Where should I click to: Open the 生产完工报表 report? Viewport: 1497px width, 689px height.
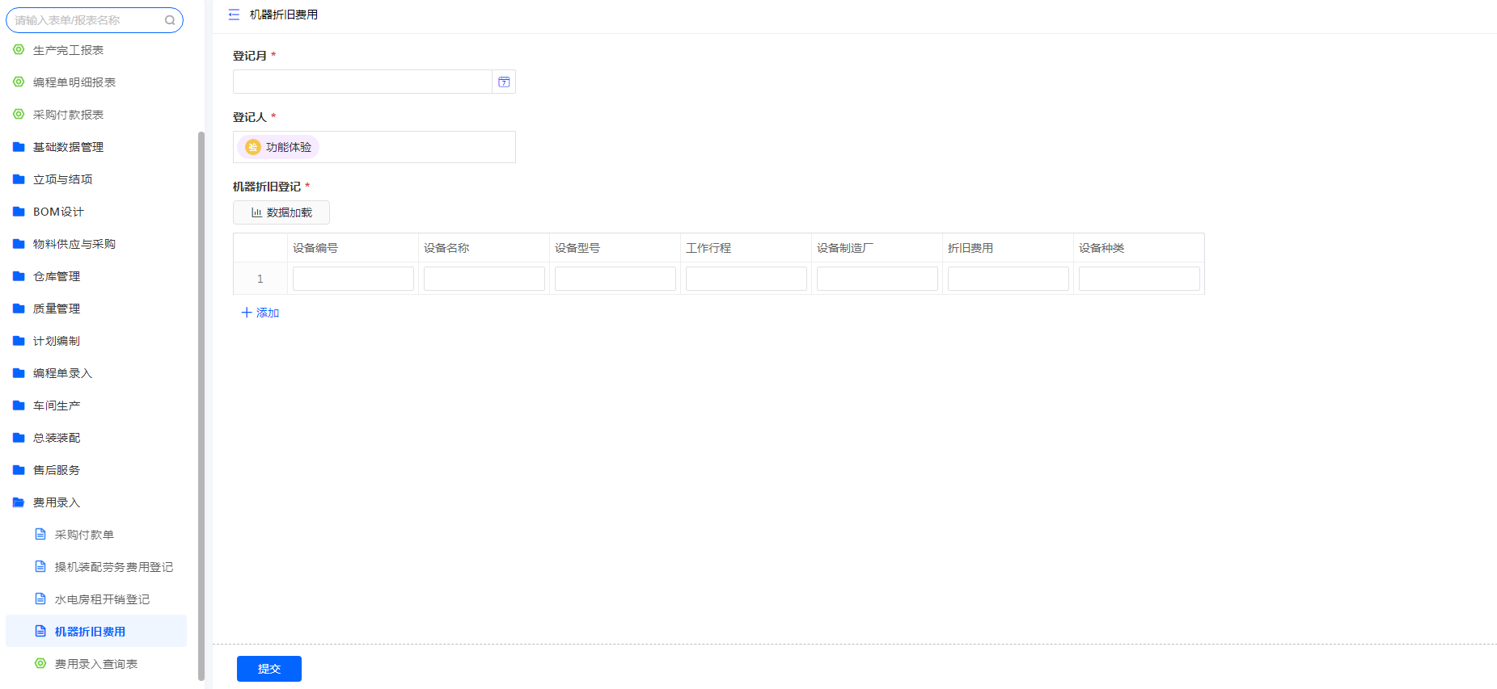coord(68,50)
